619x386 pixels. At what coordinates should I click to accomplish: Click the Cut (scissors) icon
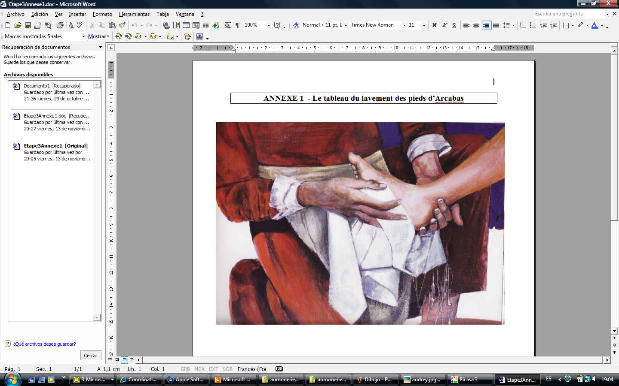pyautogui.click(x=92, y=25)
